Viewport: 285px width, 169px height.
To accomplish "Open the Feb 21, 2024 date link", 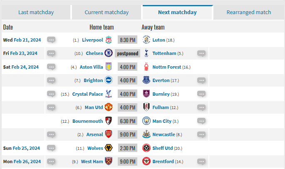I will coord(27,40).
